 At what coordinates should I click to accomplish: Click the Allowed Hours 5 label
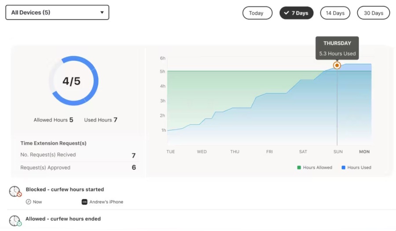(x=53, y=120)
